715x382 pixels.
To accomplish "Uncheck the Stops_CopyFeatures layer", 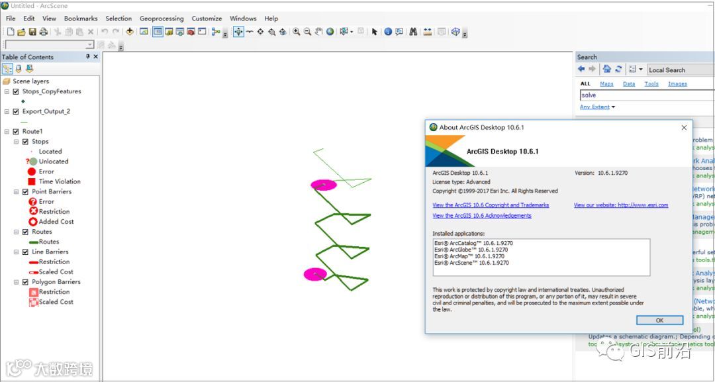I will [16, 91].
